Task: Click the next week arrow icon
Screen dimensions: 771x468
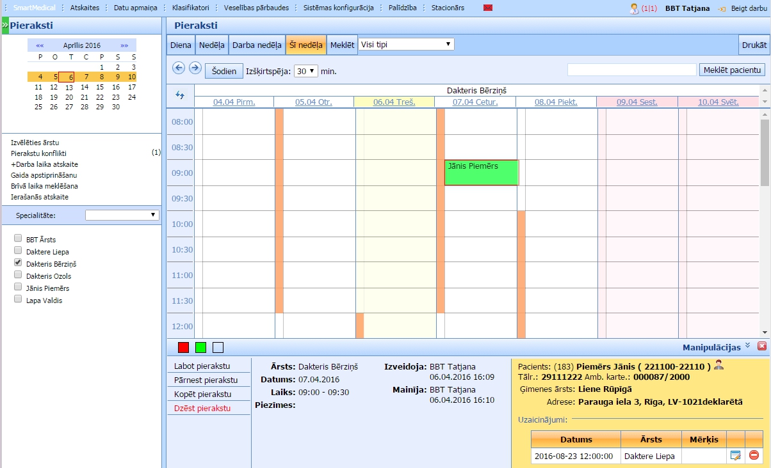Action: 195,68
